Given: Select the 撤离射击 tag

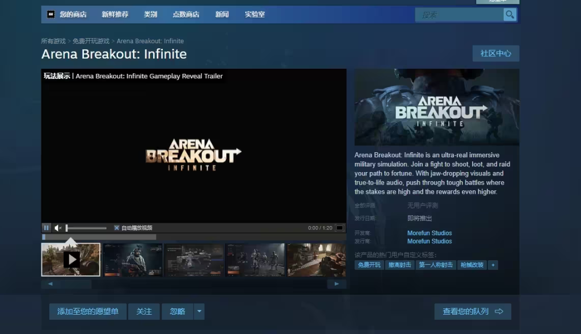Looking at the screenshot, I should 400,265.
